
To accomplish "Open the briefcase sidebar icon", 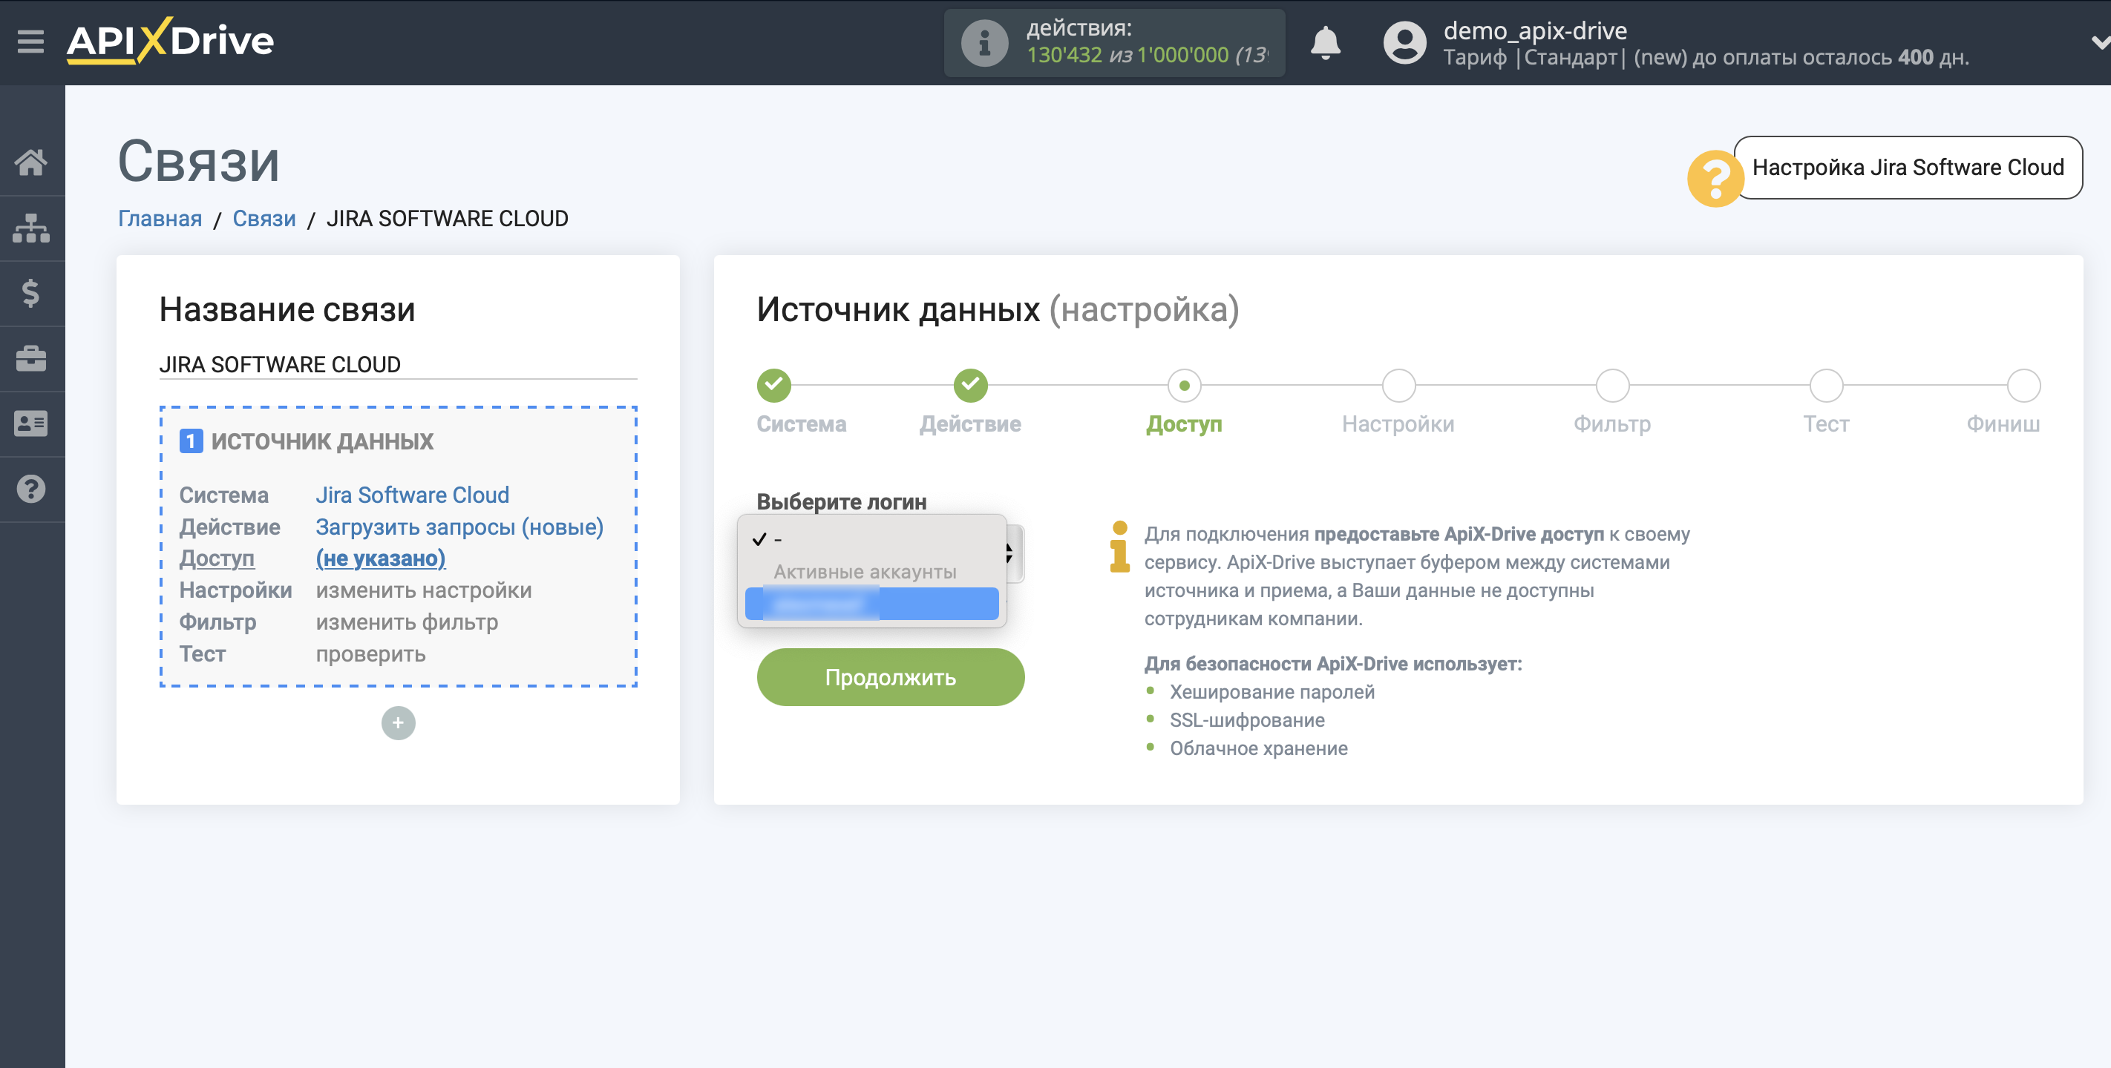I will click(31, 359).
